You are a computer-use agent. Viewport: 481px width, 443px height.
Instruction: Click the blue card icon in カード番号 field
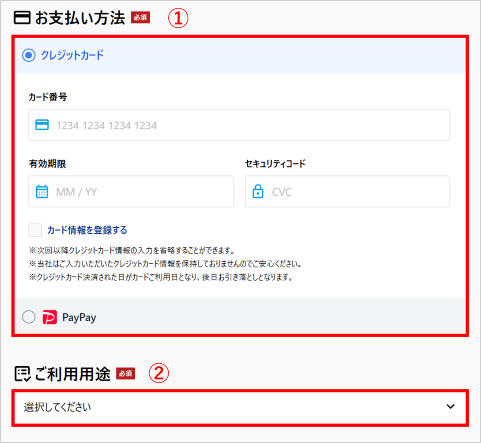click(42, 124)
